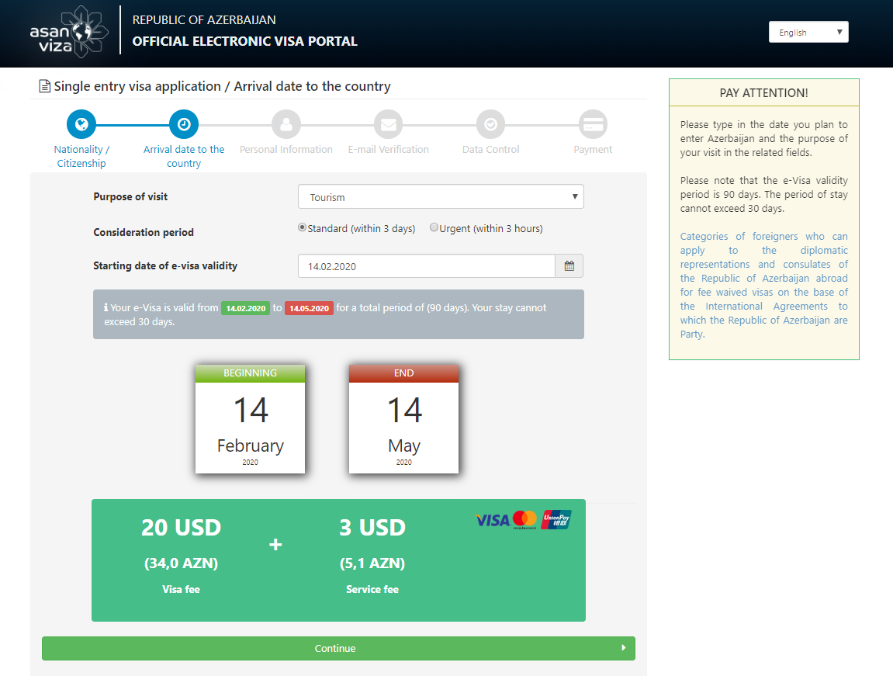Click the Purpose of visit label

[x=130, y=196]
